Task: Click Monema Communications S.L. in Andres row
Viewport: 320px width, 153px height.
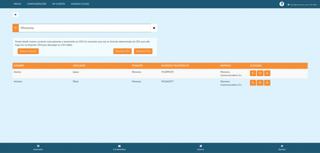Action: (x=231, y=74)
